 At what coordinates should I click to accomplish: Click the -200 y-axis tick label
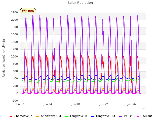(x=15, y=101)
